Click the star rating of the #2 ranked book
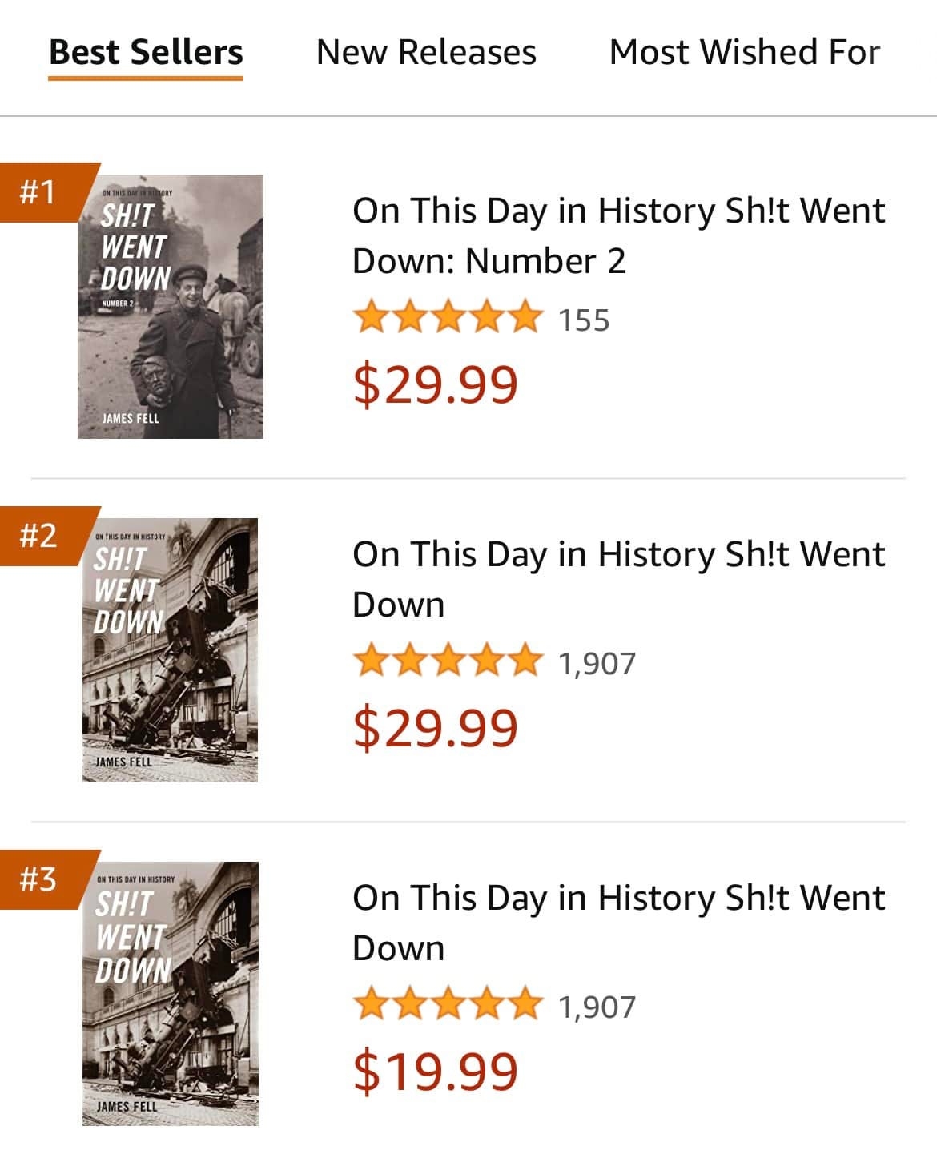 coord(448,661)
